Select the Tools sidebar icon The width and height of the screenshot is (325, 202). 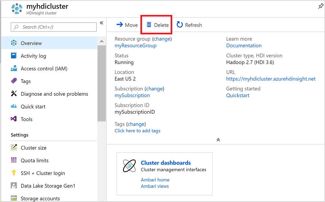click(x=14, y=119)
